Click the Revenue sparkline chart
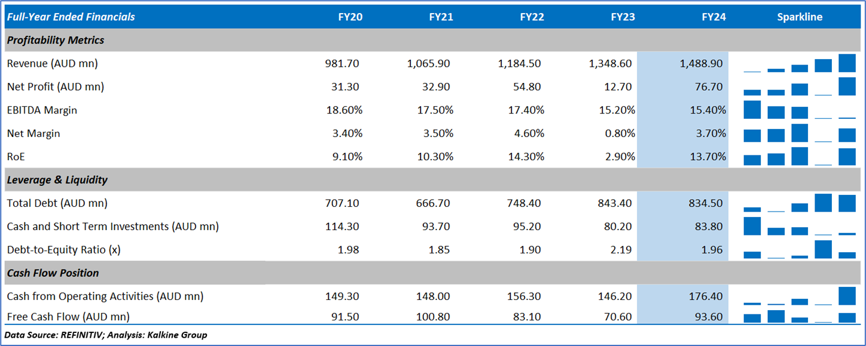 tap(800, 63)
